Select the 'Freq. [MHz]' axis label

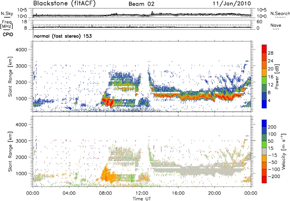pyautogui.click(x=7, y=24)
